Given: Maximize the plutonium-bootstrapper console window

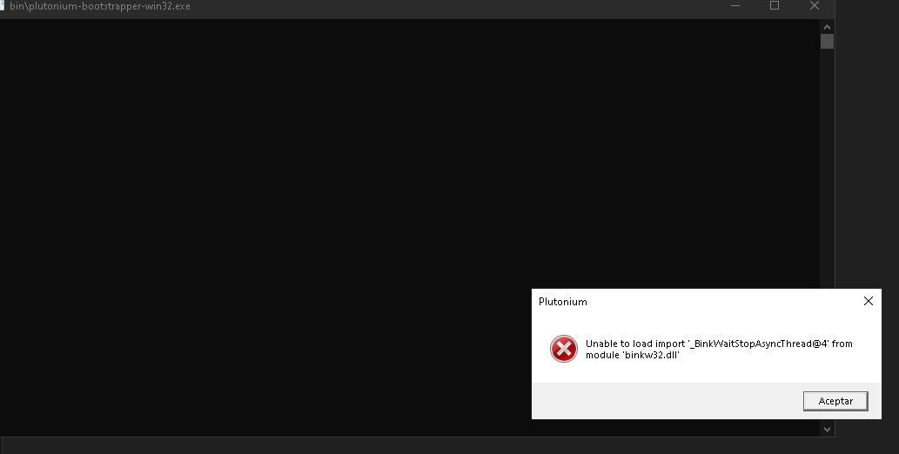Looking at the screenshot, I should pos(775,6).
